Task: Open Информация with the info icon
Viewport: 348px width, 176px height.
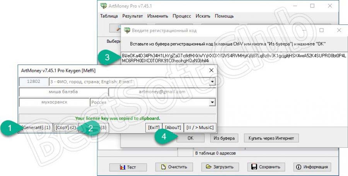Action: (312, 167)
